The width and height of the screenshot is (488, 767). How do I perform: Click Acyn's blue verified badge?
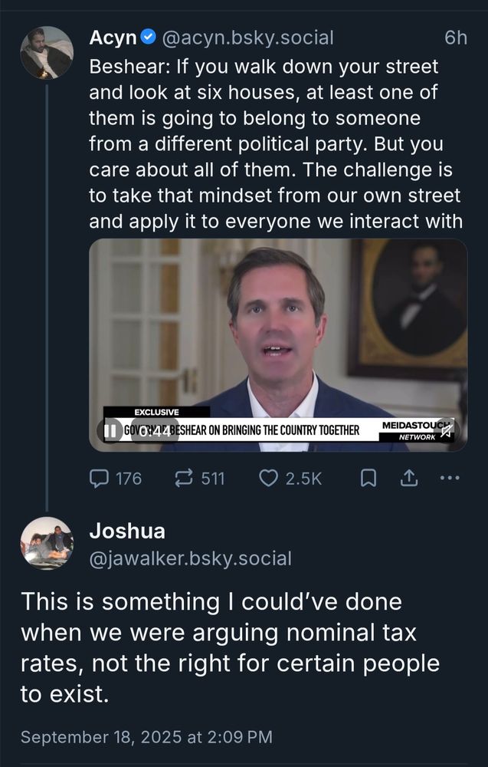click(x=146, y=37)
